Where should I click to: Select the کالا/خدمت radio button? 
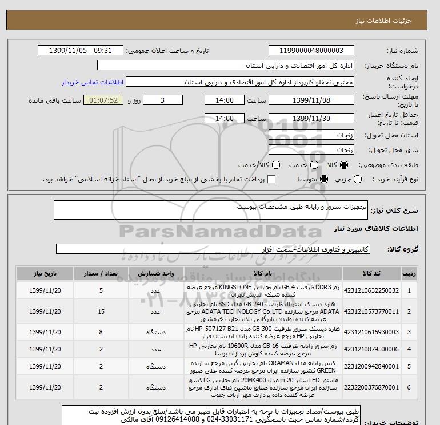tap(276, 165)
